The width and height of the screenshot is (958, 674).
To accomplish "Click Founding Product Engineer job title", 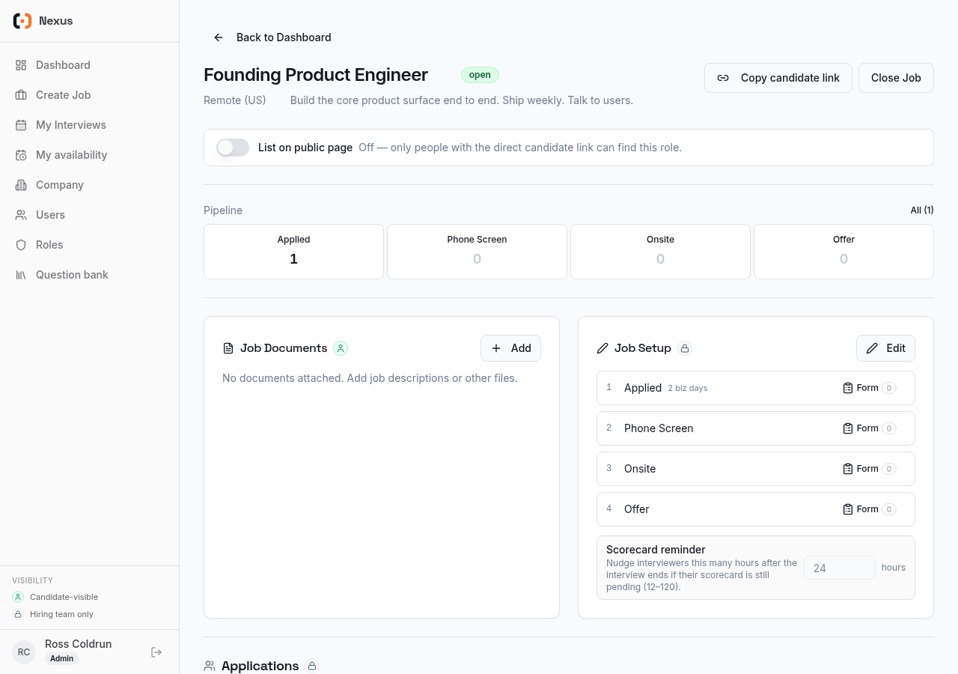I will click(x=316, y=75).
